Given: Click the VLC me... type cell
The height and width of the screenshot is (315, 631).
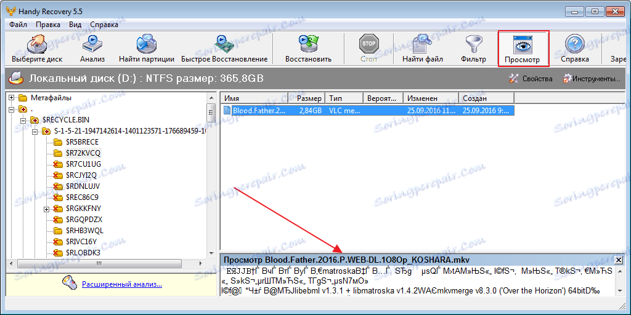Looking at the screenshot, I should (x=344, y=110).
